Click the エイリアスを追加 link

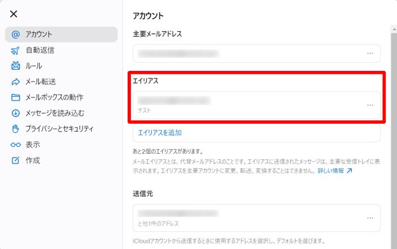159,133
